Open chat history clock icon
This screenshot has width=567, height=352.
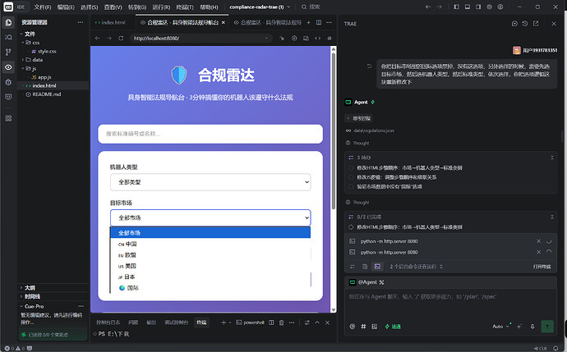coord(525,24)
